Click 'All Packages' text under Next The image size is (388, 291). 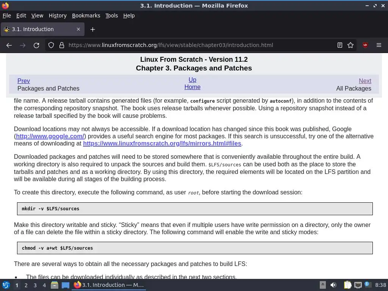pos(354,88)
